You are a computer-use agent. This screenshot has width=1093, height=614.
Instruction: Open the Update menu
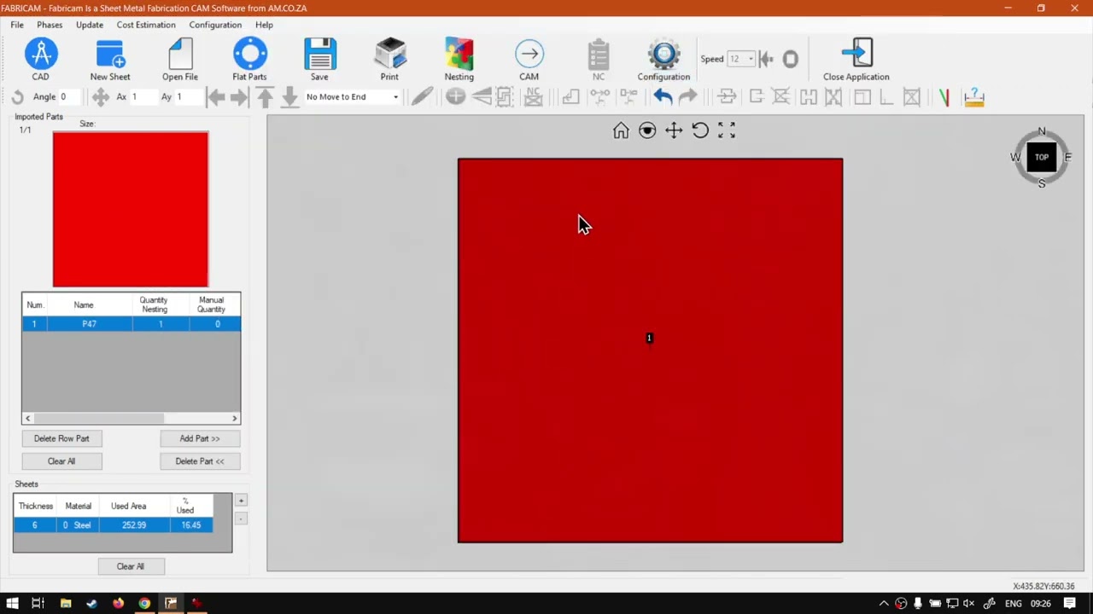(x=90, y=25)
